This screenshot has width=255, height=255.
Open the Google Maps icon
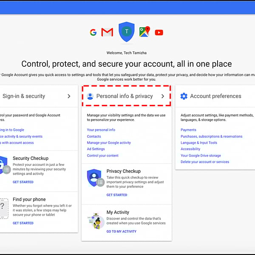[145, 32]
